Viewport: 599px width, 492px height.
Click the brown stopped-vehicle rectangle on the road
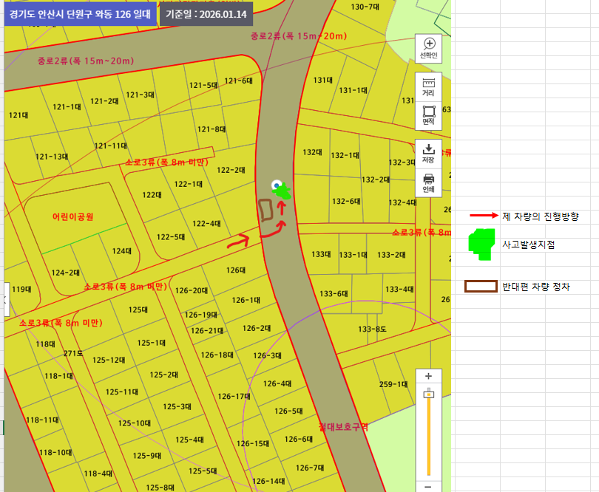coord(265,210)
